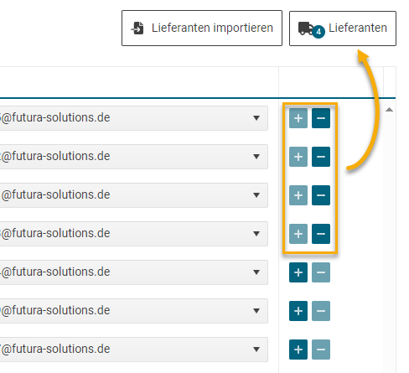Open the last visible email dropdown
Viewport: 409px width, 373px height.
[256, 350]
